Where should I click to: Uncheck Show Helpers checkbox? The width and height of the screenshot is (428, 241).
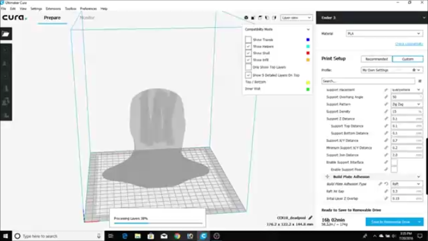point(248,47)
